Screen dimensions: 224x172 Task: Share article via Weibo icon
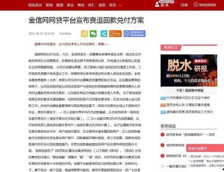(x=84, y=34)
